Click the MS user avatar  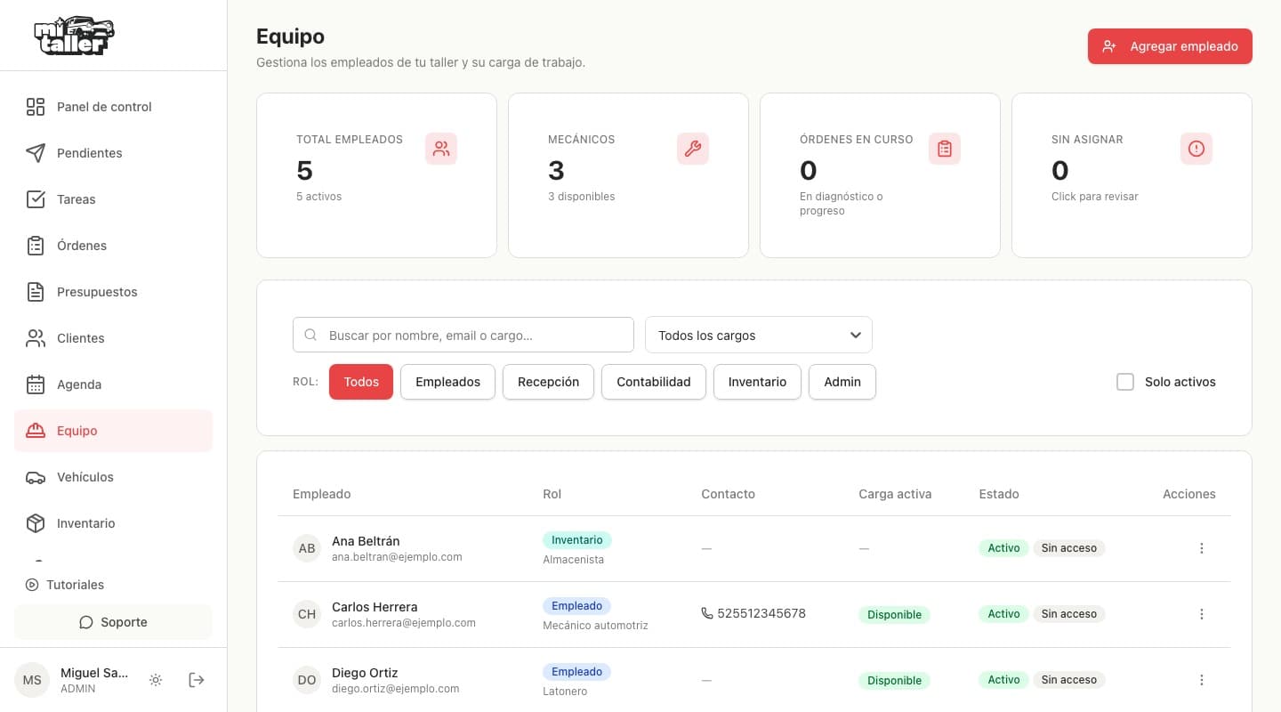(32, 680)
